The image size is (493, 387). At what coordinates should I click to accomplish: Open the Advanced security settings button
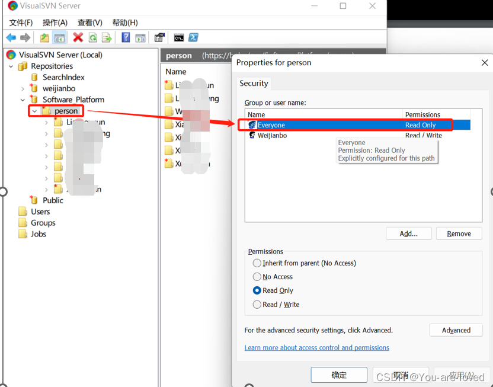(456, 330)
